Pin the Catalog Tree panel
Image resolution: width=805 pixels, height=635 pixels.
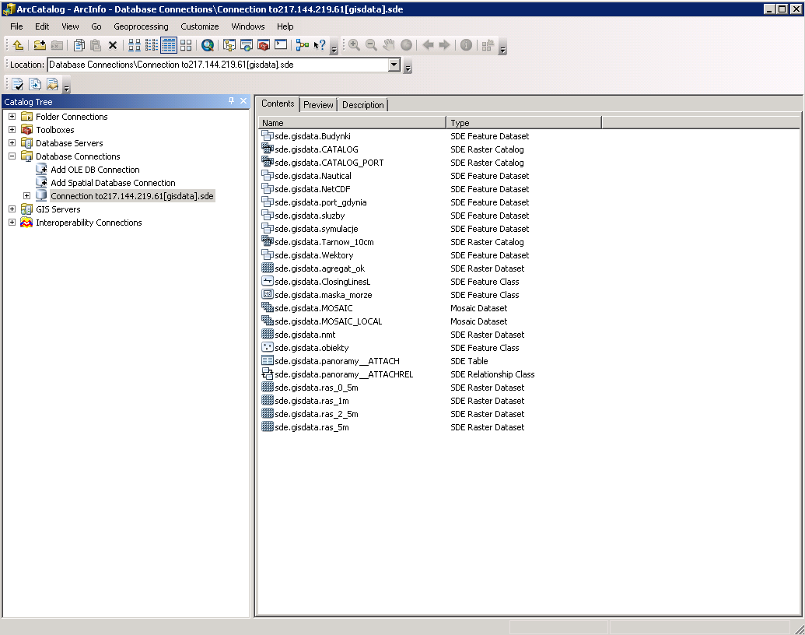(x=231, y=101)
